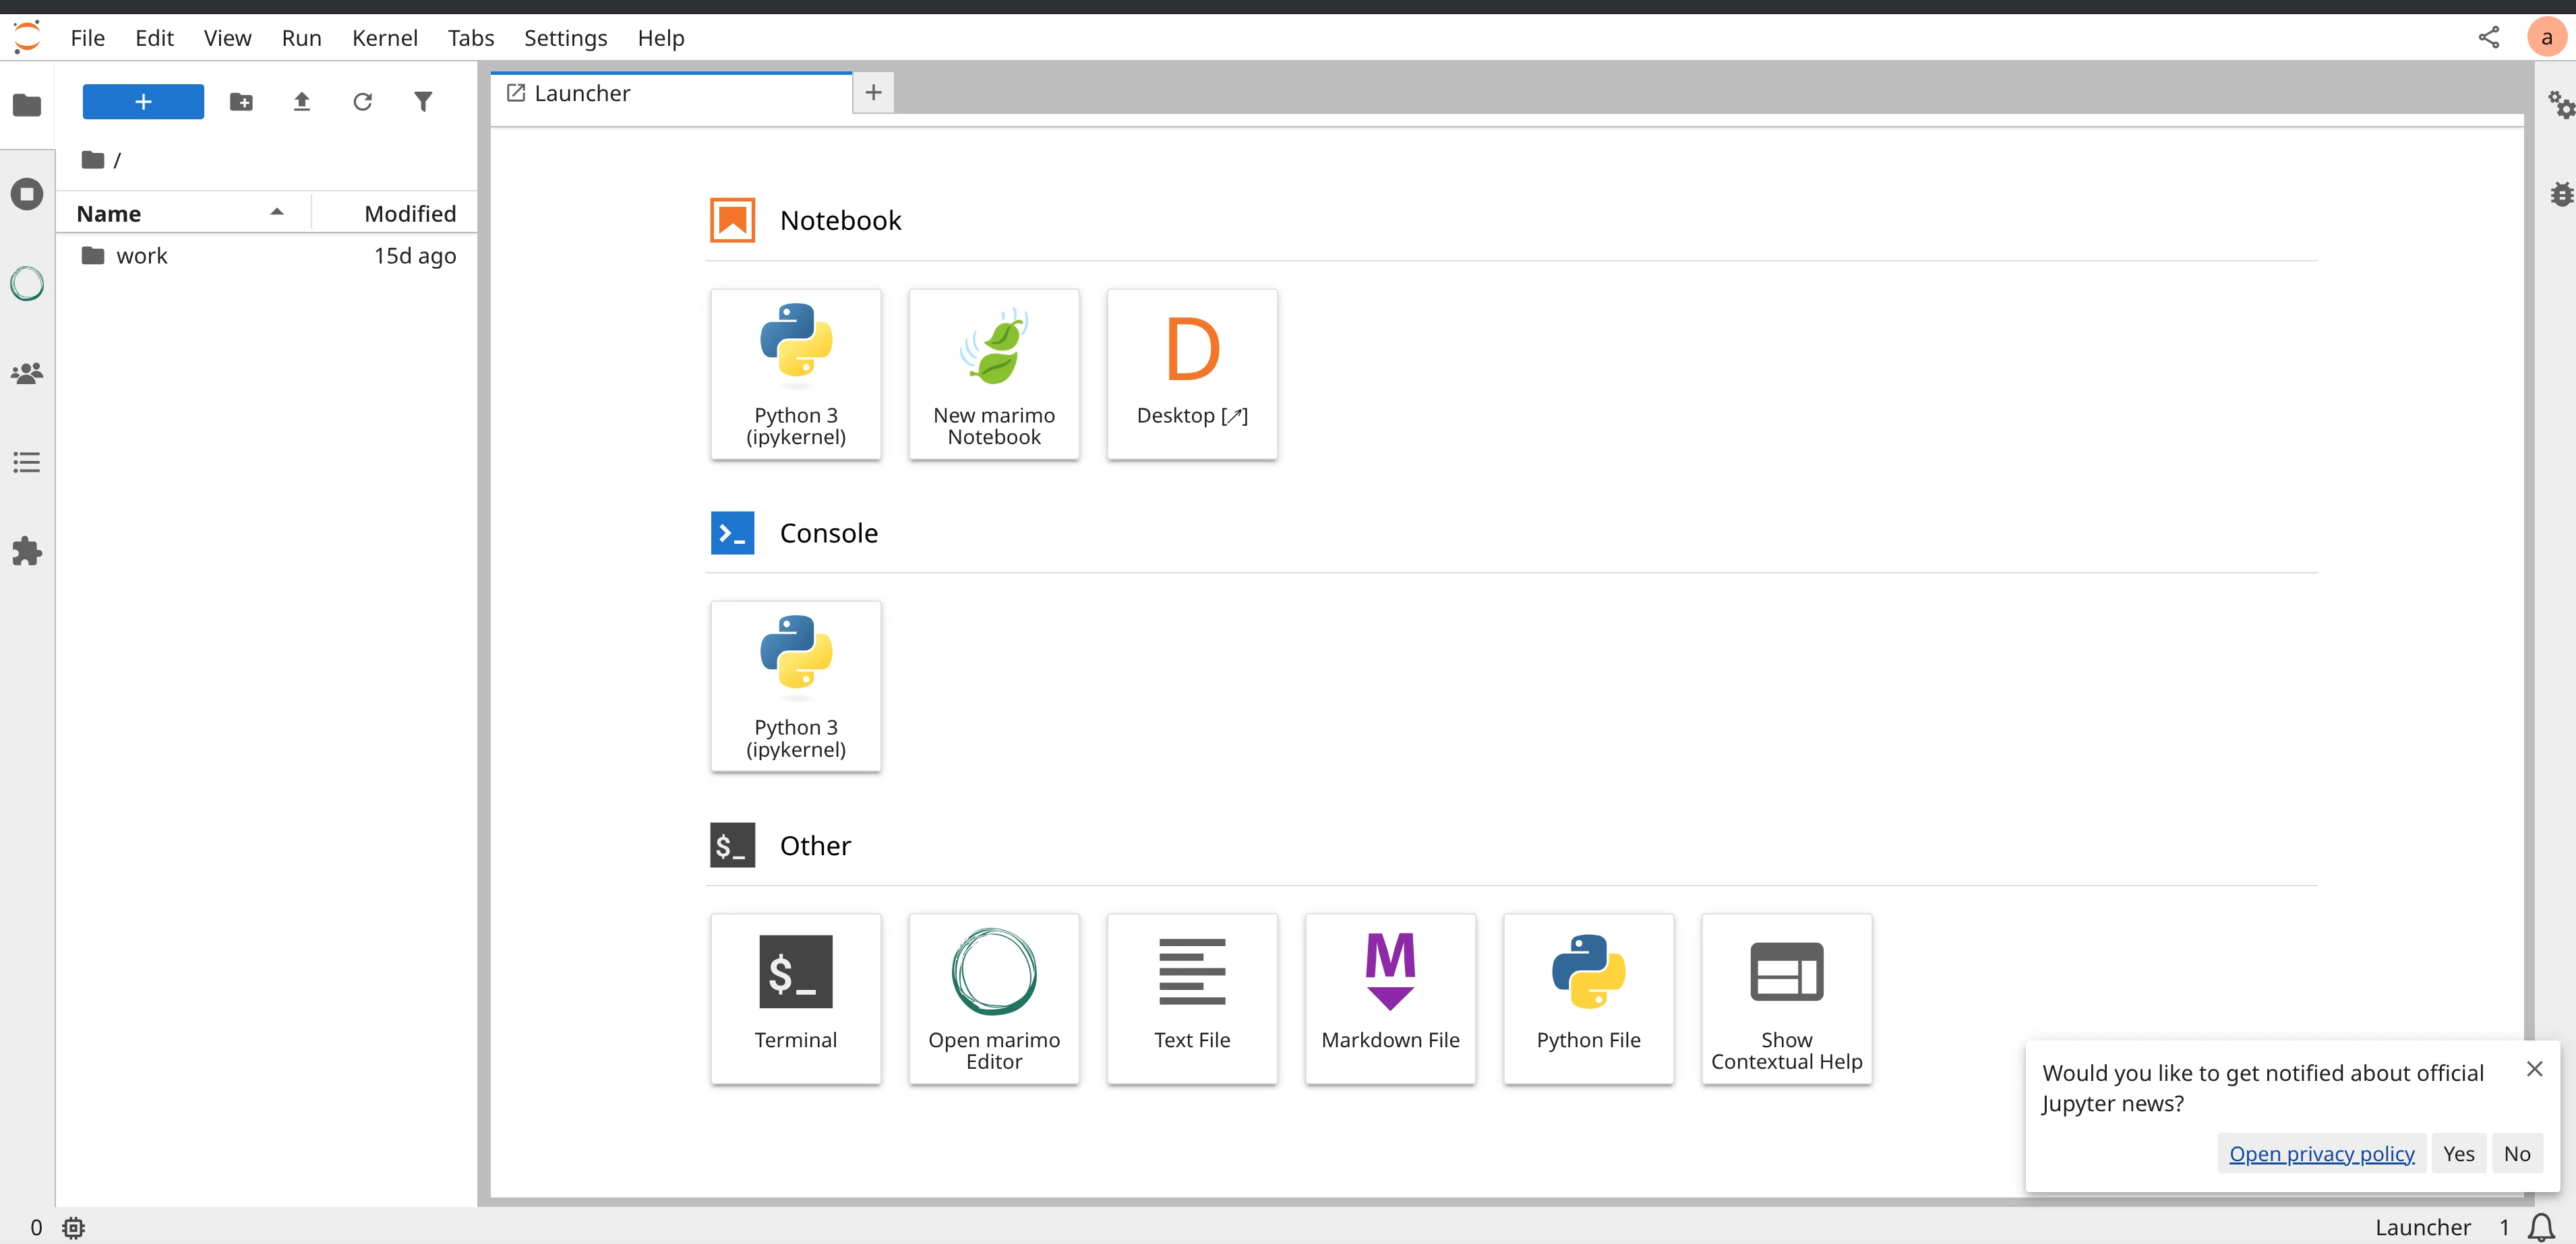Open the Run menu

301,38
